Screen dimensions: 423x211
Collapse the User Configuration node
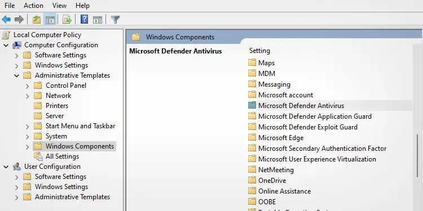(x=6, y=167)
